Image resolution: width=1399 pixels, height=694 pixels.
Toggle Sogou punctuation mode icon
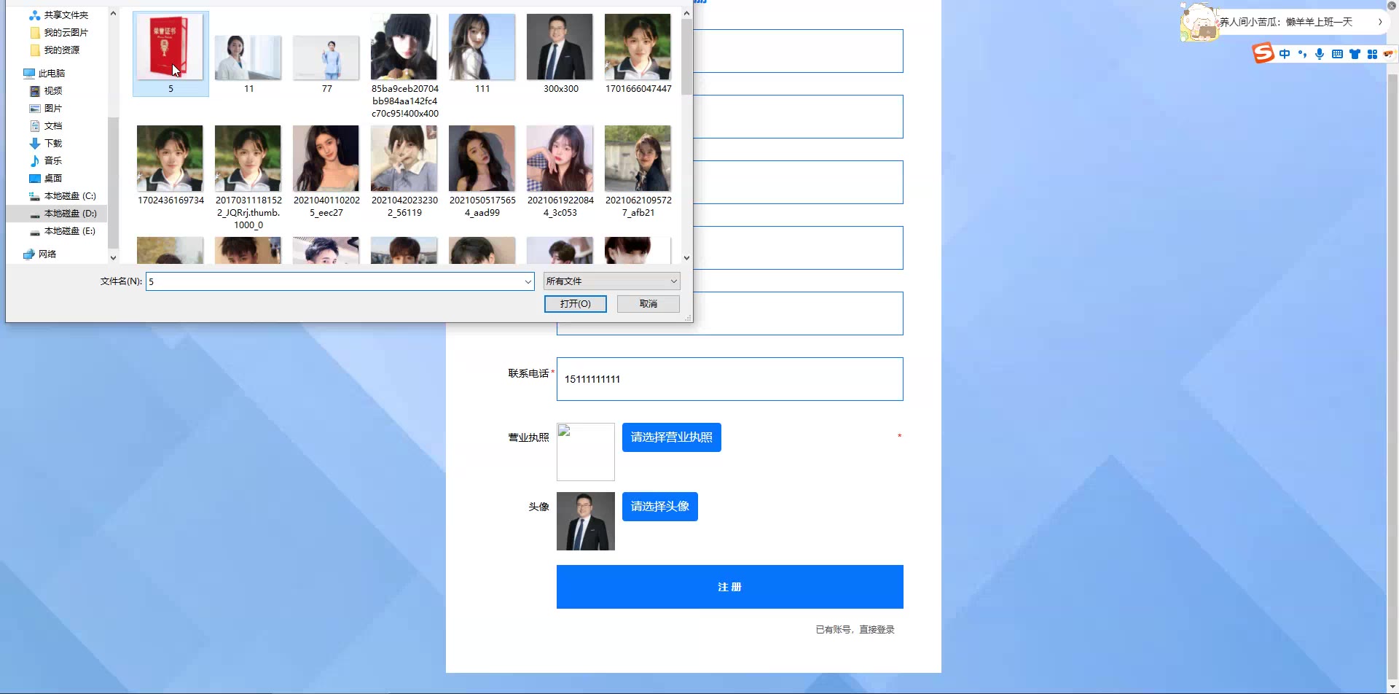point(1302,54)
